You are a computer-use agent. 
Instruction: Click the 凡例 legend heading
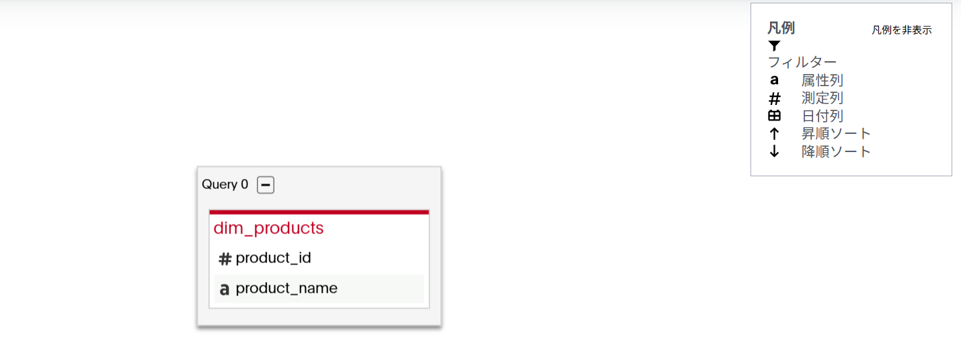pyautogui.click(x=781, y=28)
